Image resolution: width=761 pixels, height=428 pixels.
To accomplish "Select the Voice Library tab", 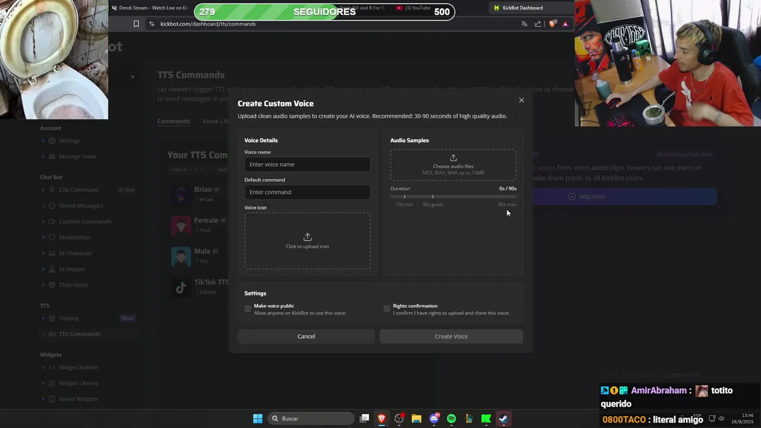I will tap(215, 121).
